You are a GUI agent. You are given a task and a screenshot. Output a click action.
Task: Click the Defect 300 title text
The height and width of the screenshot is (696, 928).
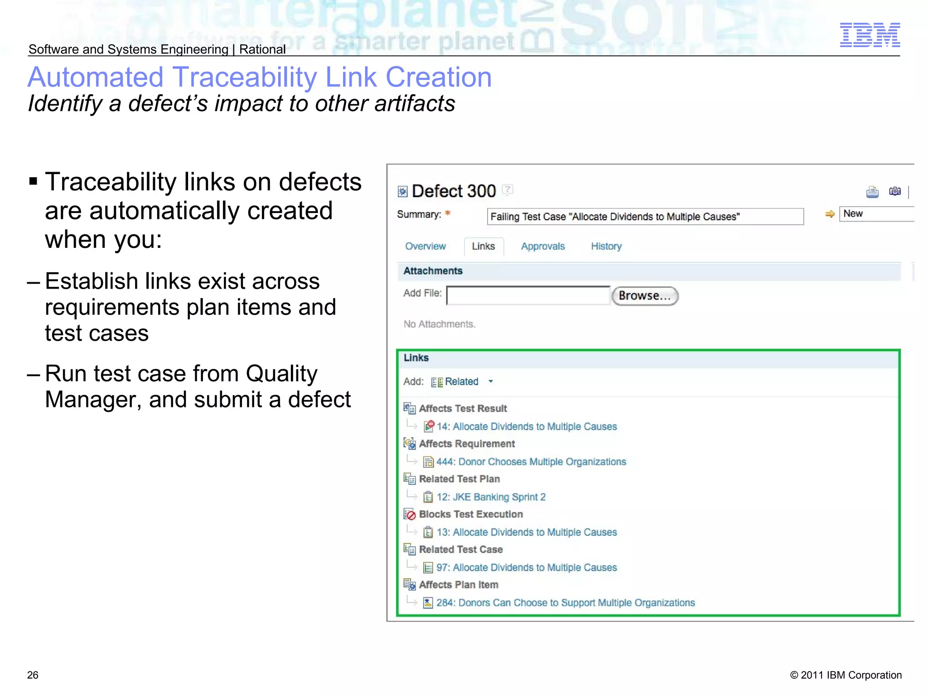(x=454, y=191)
